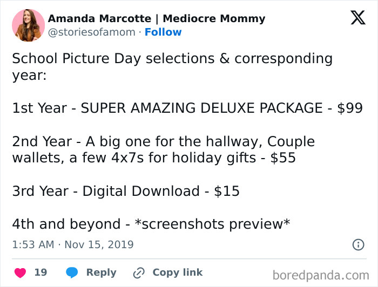Image resolution: width=378 pixels, height=287 pixels.
Task: Open the info icon beside the timestamp
Action: [x=358, y=244]
